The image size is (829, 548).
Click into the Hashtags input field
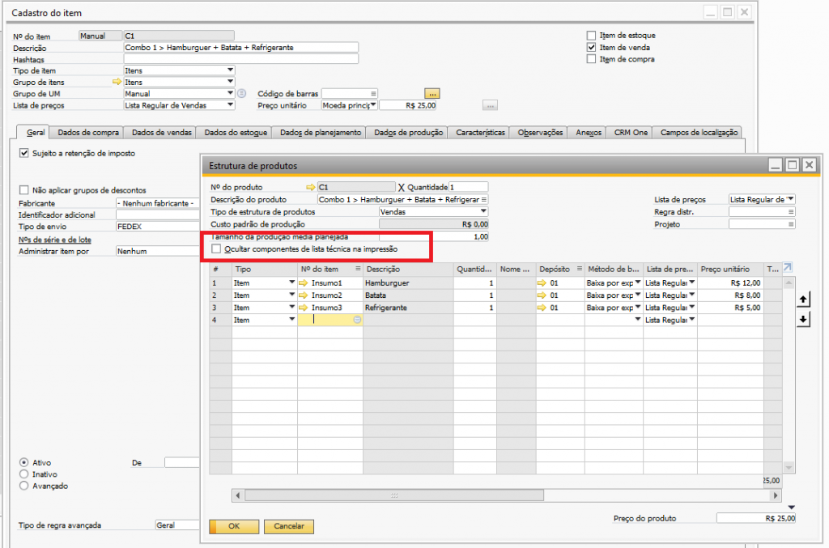(x=240, y=59)
